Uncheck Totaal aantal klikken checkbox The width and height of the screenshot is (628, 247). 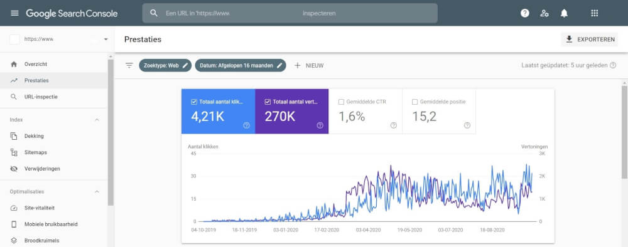[194, 102]
